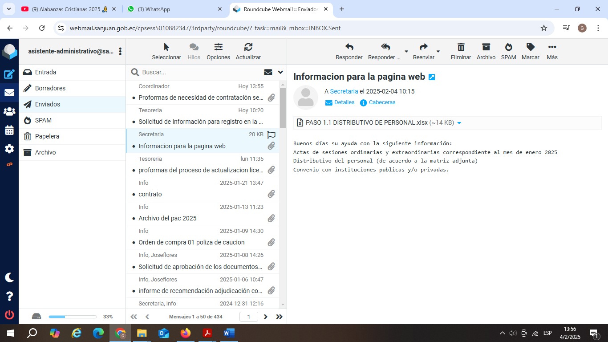Toggle flag on Secretaria message
608x342 pixels.
271,134
